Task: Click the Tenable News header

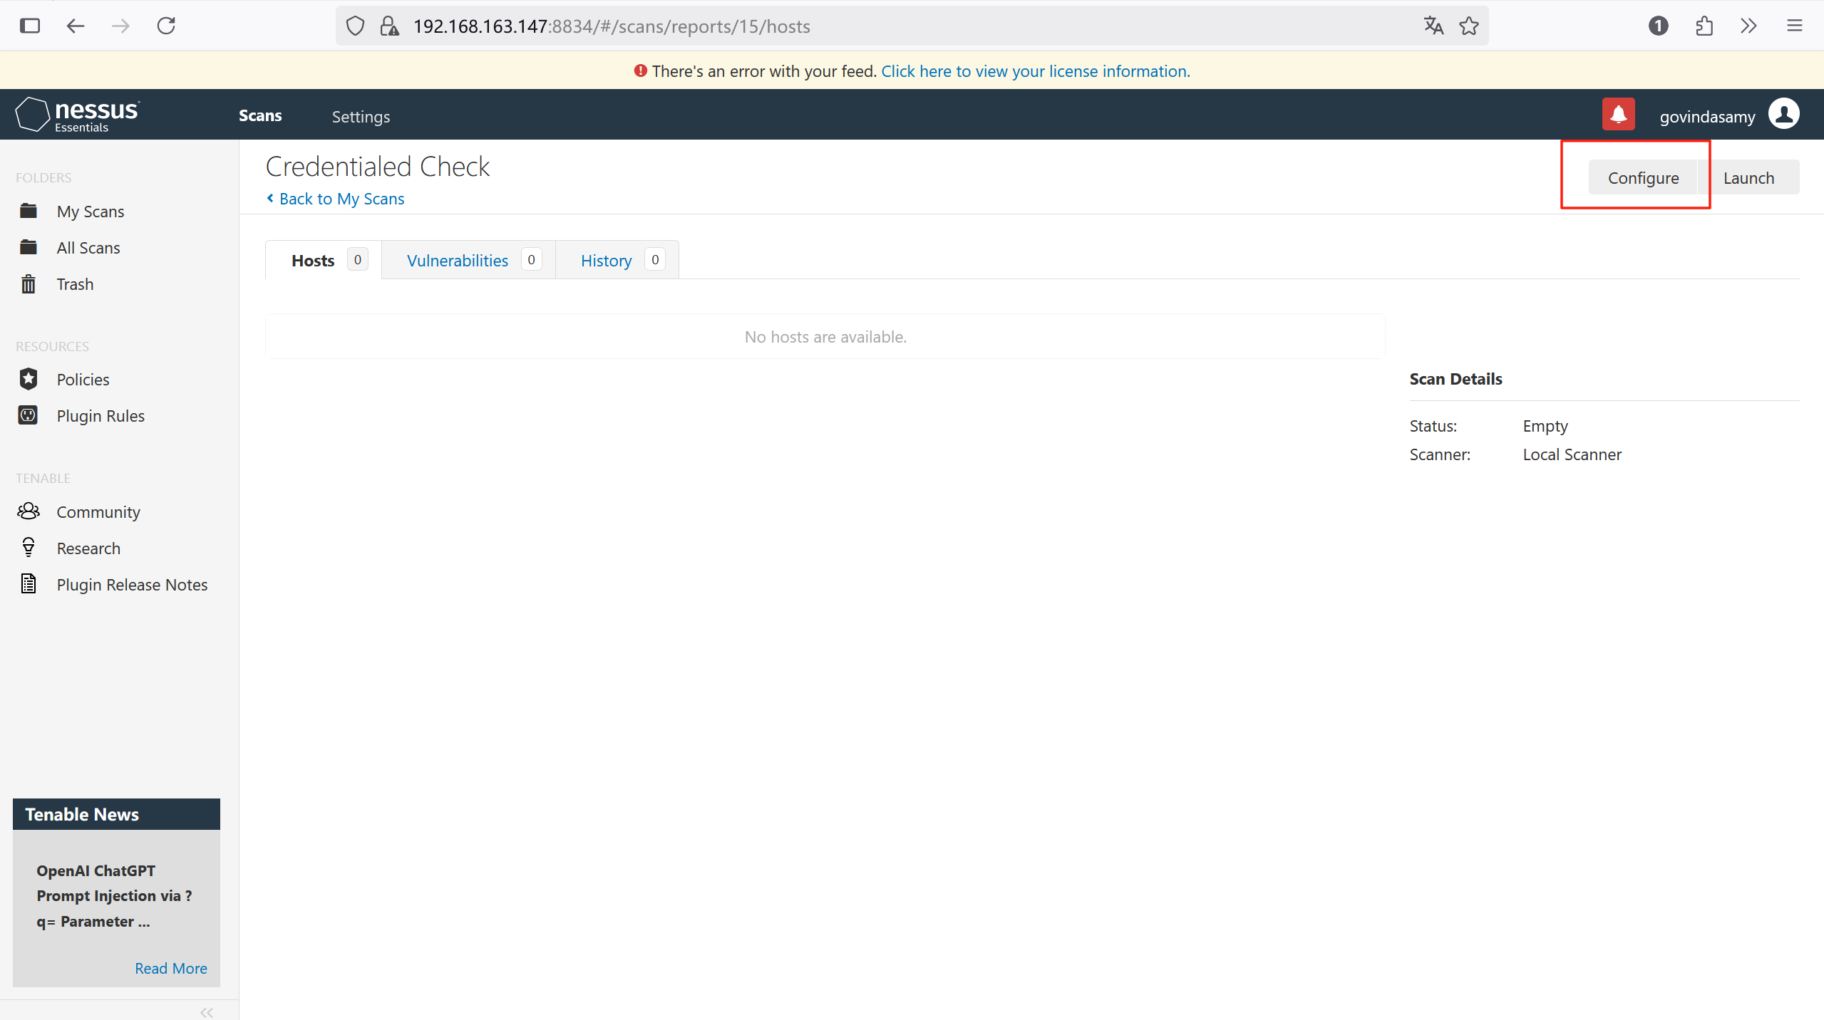Action: tap(116, 814)
